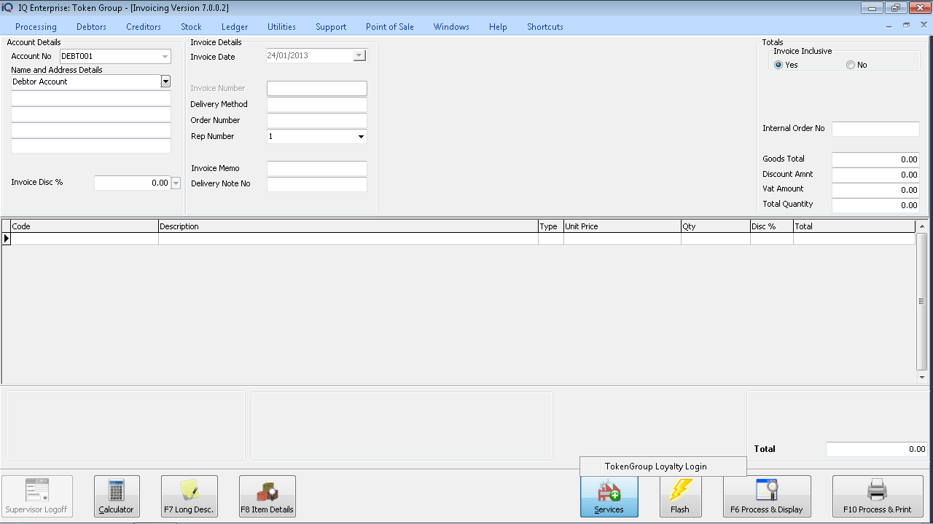Click the Supervisor Logoff button
Screen dimensions: 933x524
coord(37,496)
